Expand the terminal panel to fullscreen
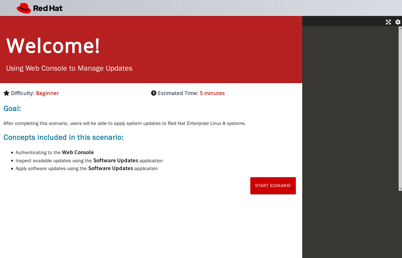Viewport: 402px width, 258px height. 388,22
